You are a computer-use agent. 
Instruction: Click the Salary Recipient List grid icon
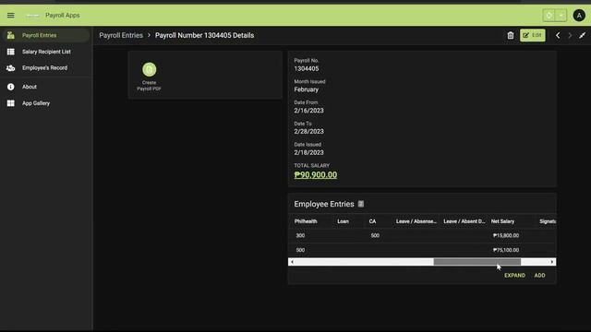point(10,52)
